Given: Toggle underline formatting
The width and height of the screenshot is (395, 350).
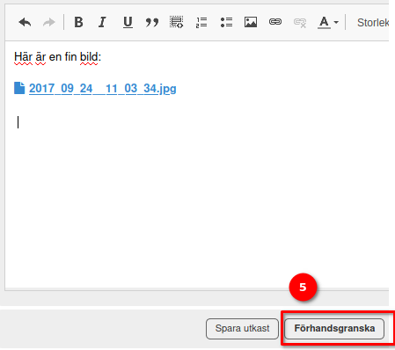Looking at the screenshot, I should (128, 22).
